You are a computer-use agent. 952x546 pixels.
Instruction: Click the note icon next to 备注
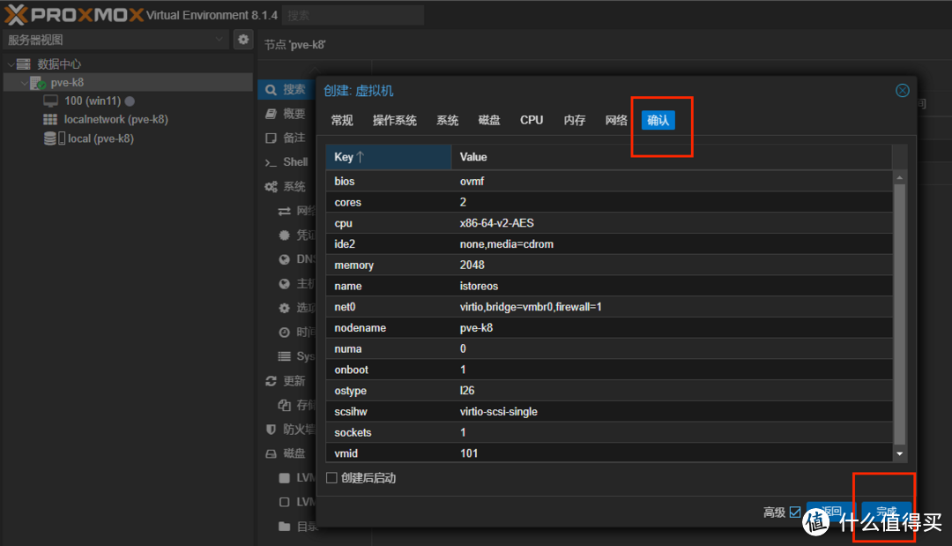click(x=271, y=138)
